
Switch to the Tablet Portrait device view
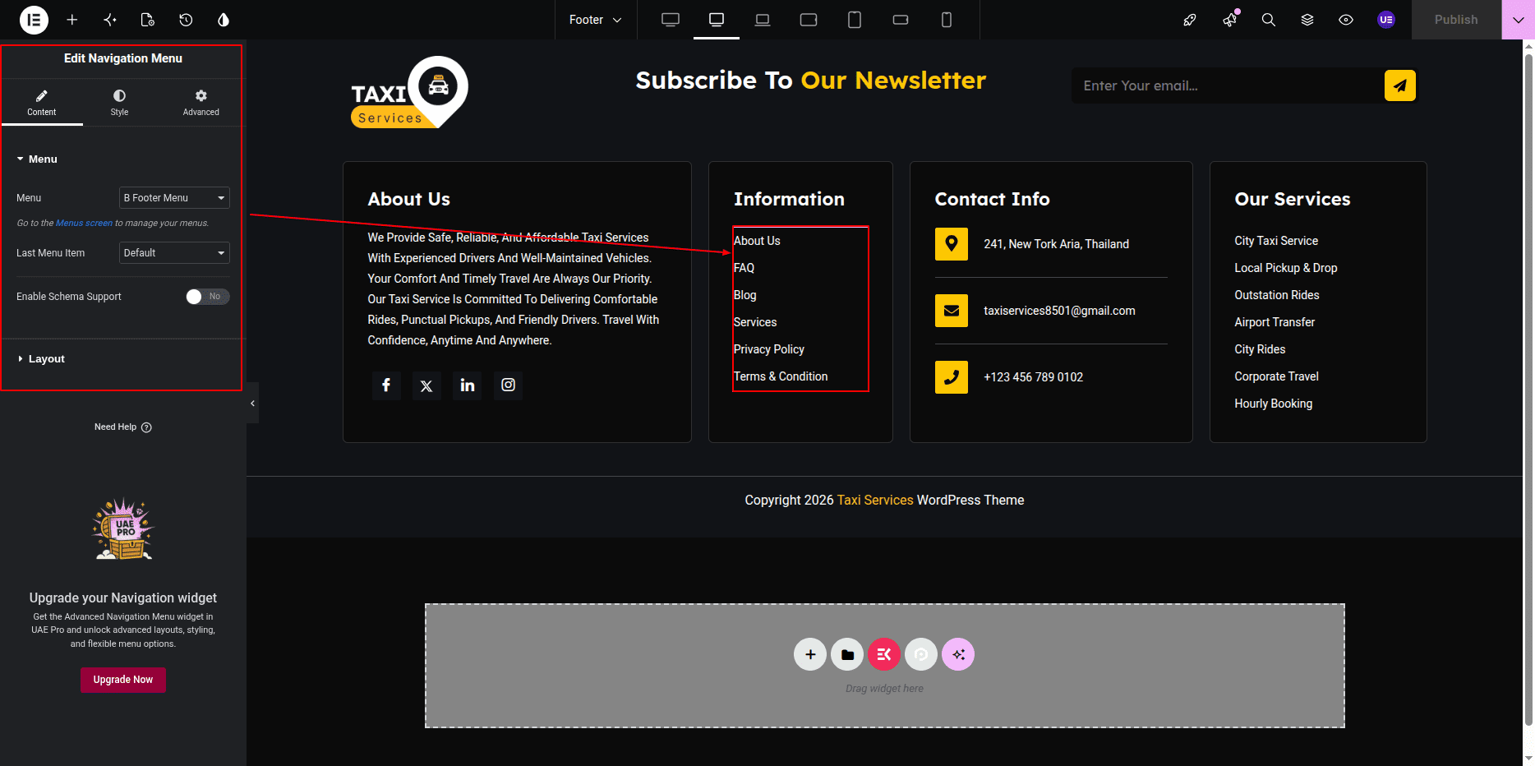tap(855, 20)
